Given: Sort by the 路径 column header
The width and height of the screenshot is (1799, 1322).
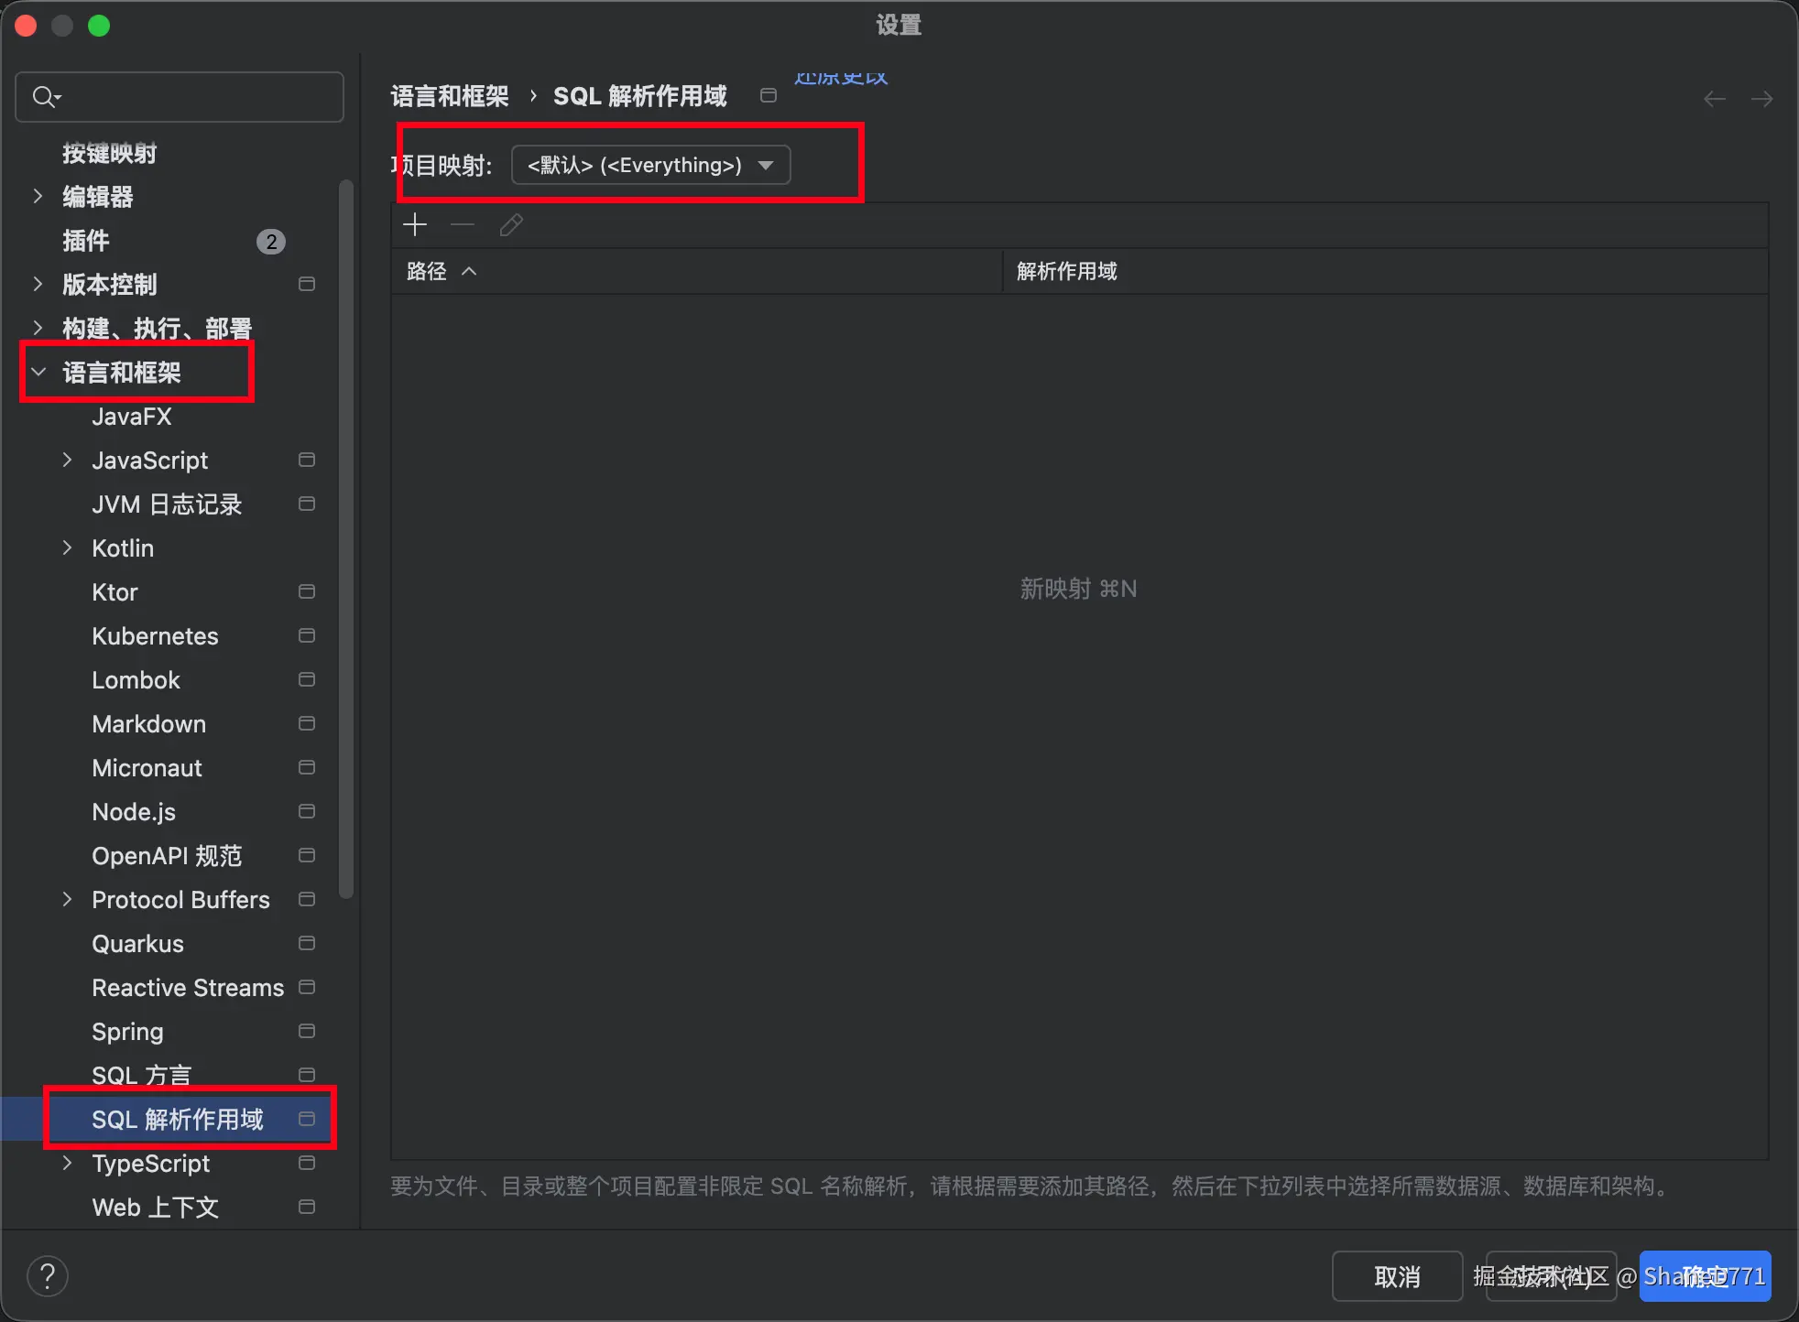Looking at the screenshot, I should pos(427,271).
